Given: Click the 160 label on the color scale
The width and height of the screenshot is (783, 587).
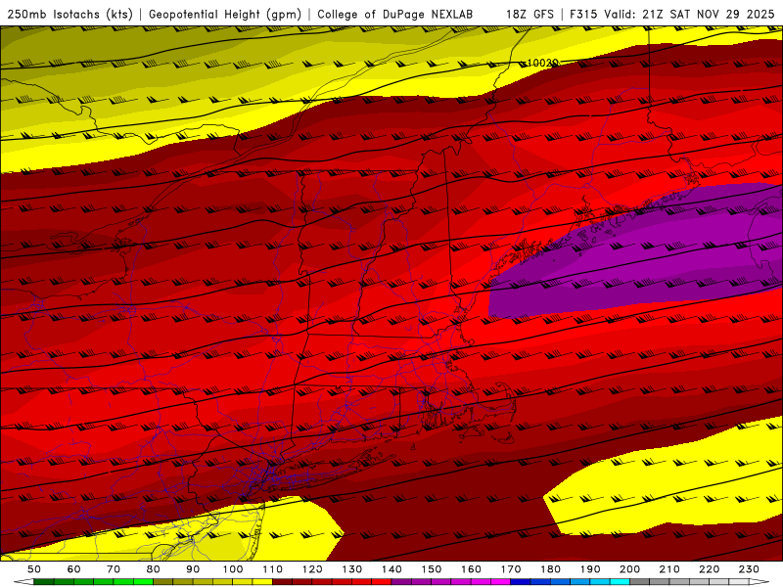Looking at the screenshot, I should (x=471, y=569).
